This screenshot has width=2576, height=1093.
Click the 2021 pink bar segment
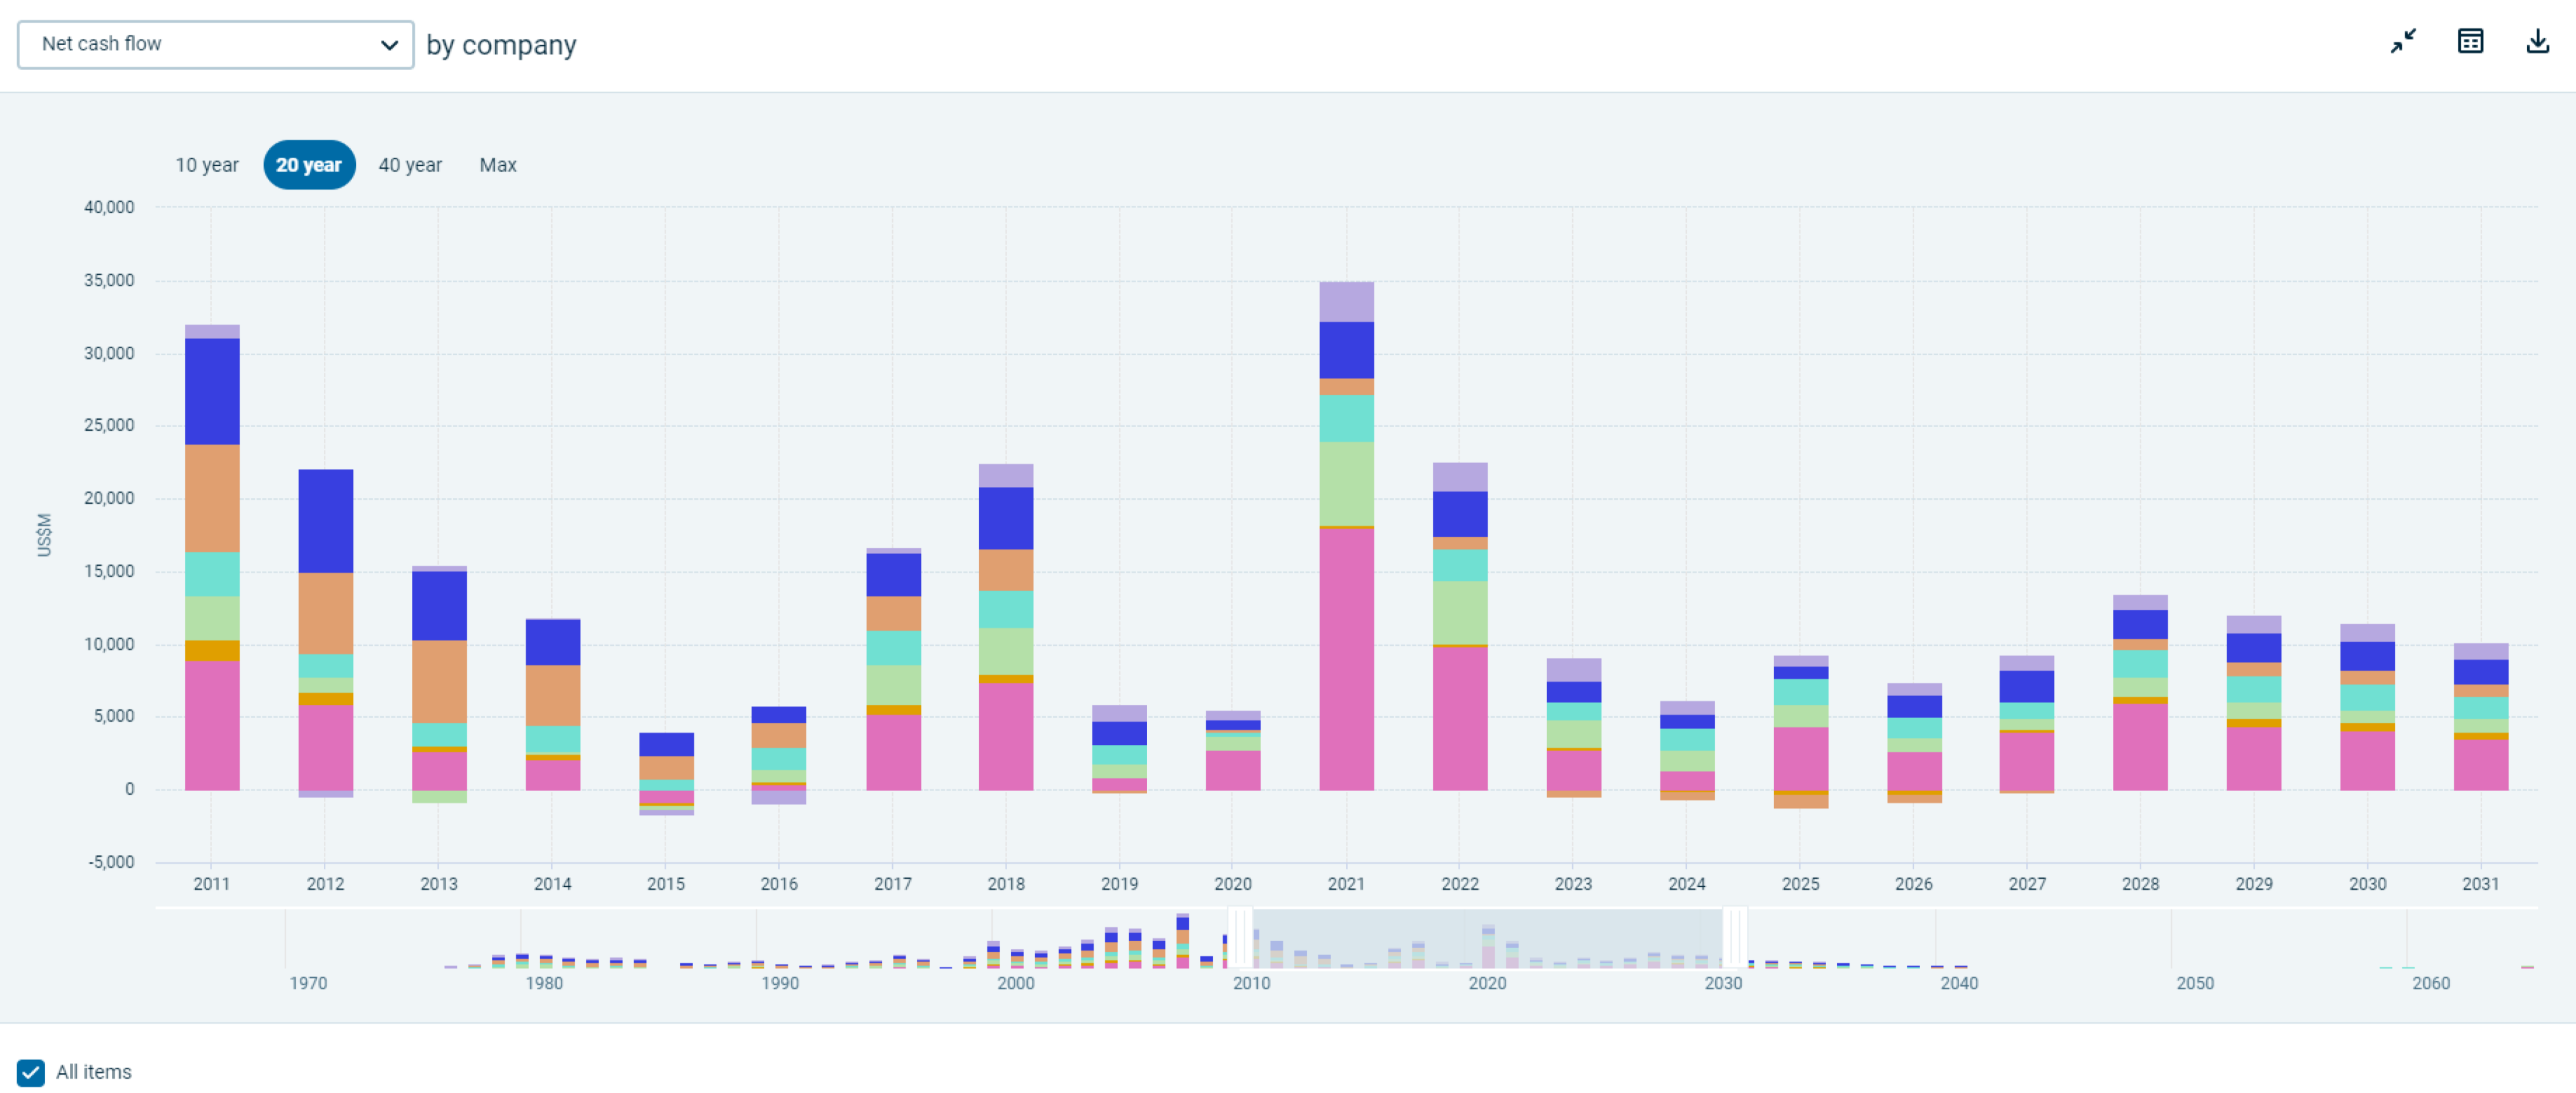[1346, 660]
